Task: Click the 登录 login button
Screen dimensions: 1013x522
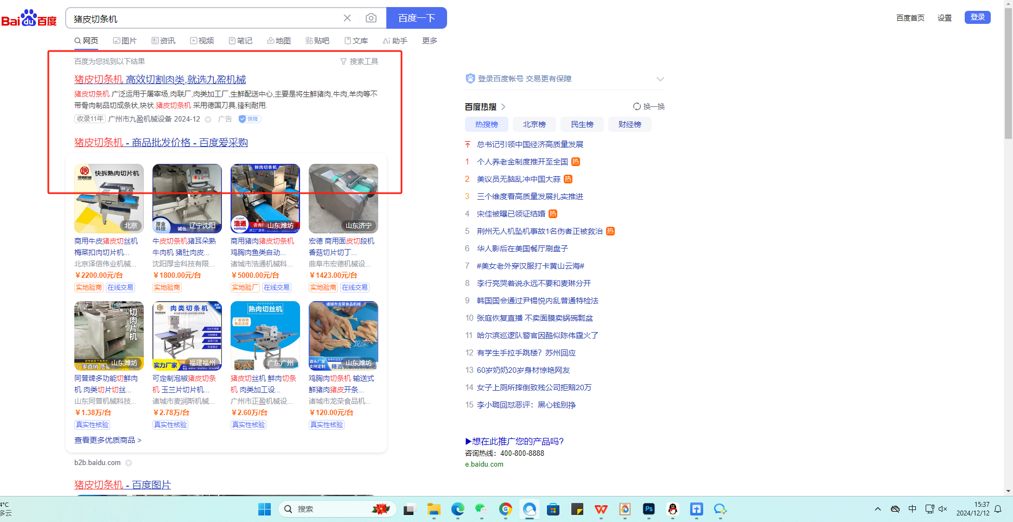Action: (x=977, y=17)
